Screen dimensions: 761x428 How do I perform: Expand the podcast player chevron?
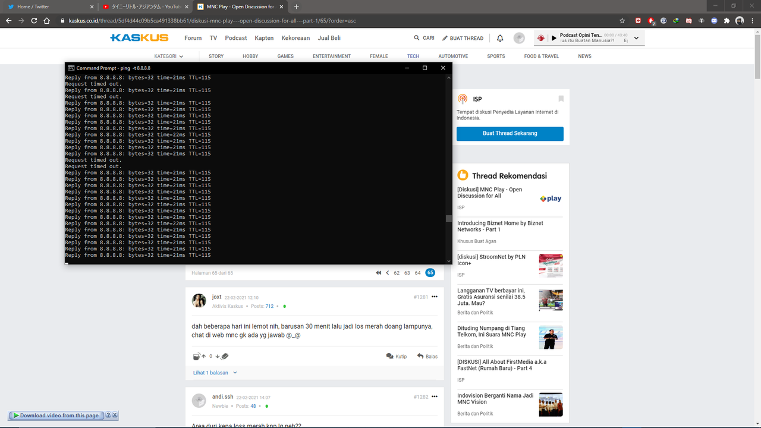(x=636, y=38)
